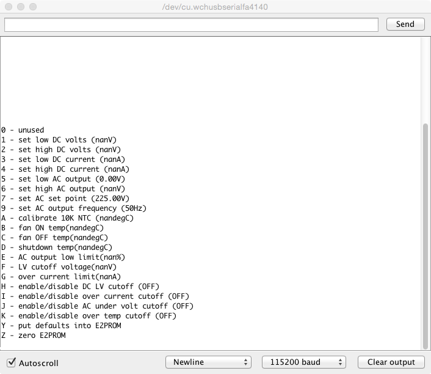Click the window zoom button

click(33, 7)
